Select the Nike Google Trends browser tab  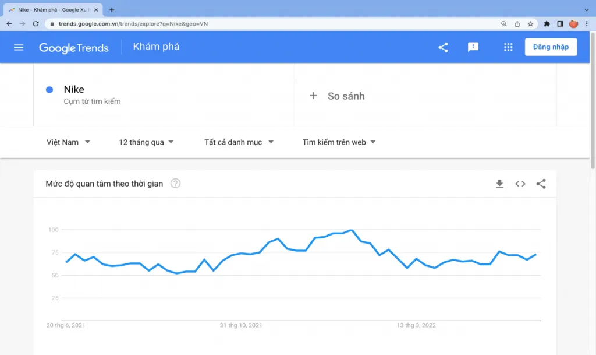coord(53,10)
